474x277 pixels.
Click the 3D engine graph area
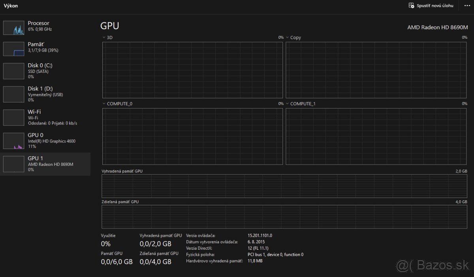pyautogui.click(x=192, y=70)
